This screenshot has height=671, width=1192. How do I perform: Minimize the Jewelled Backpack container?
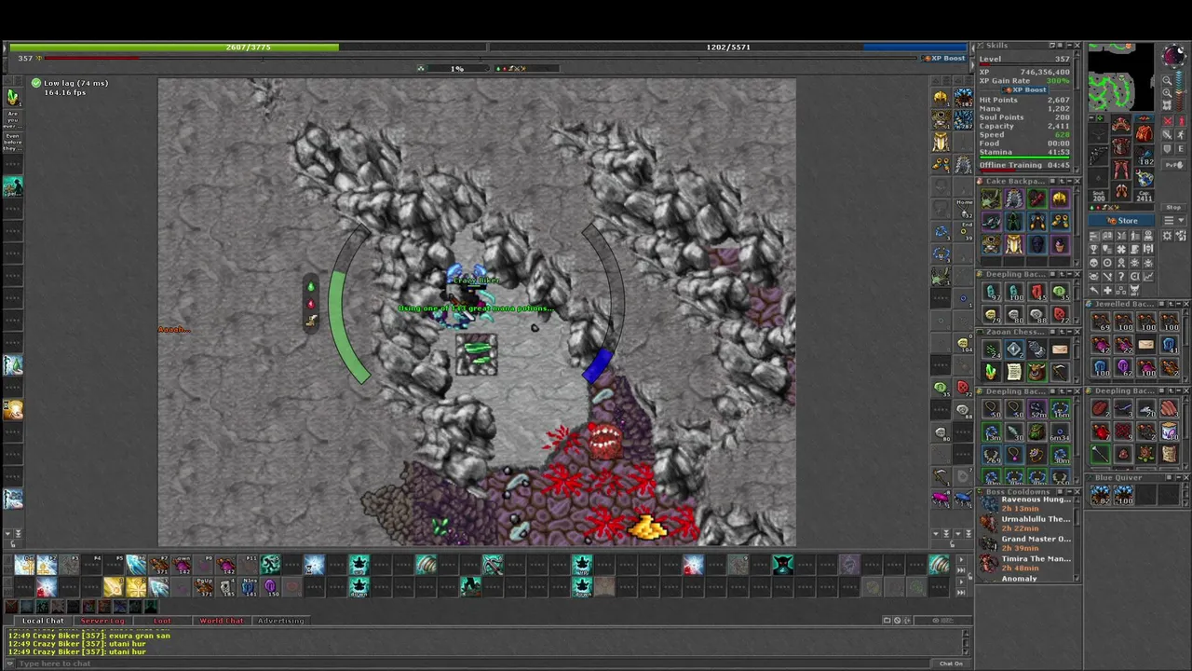tap(1179, 304)
